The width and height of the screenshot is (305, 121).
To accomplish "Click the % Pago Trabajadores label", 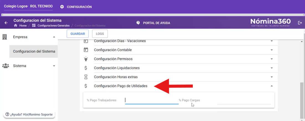I will [102, 100].
